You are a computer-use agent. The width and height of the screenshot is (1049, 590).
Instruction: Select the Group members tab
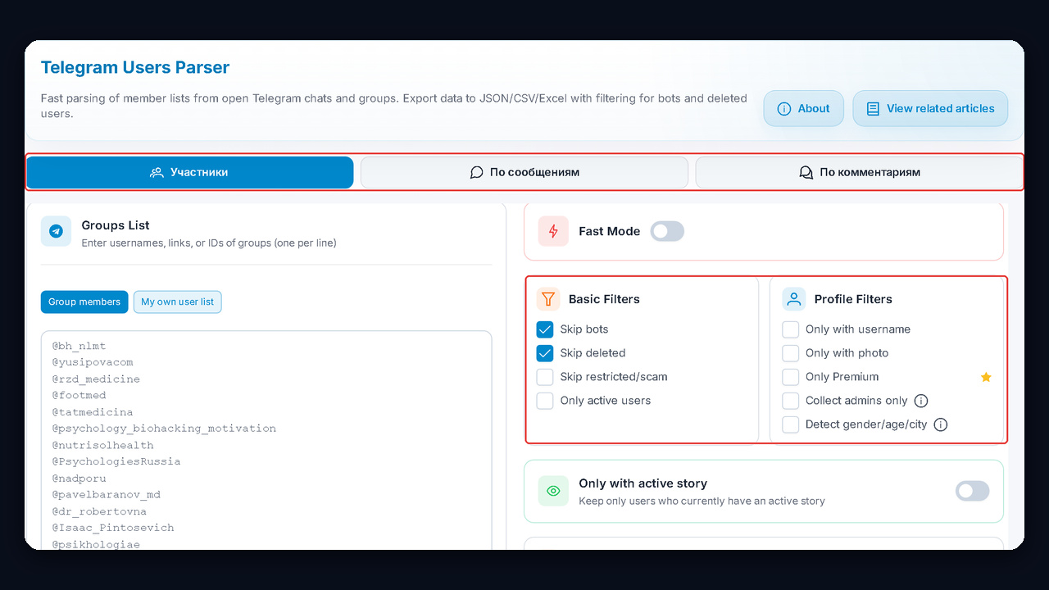pyautogui.click(x=84, y=302)
